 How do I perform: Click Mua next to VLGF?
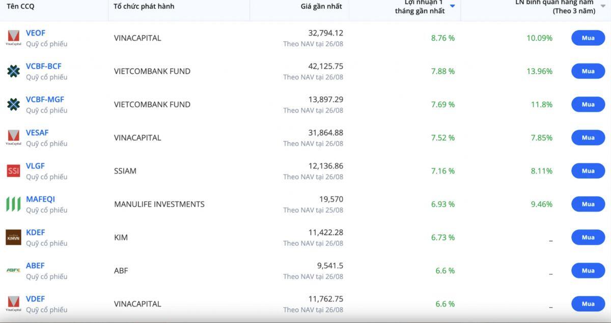[x=588, y=171]
